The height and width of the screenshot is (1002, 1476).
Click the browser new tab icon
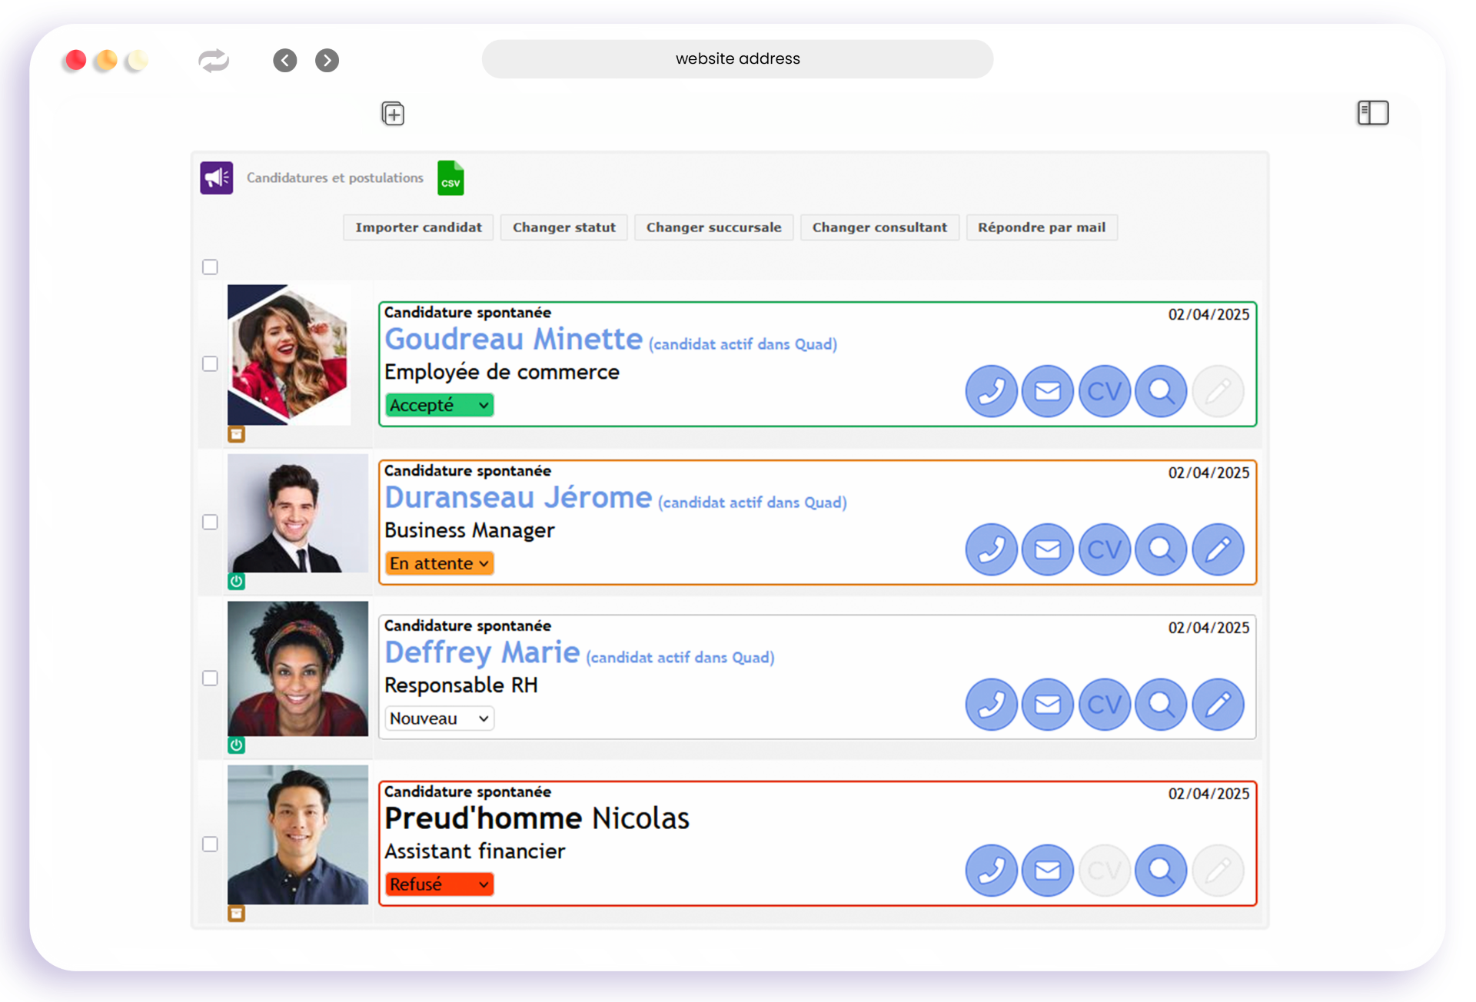click(x=393, y=114)
